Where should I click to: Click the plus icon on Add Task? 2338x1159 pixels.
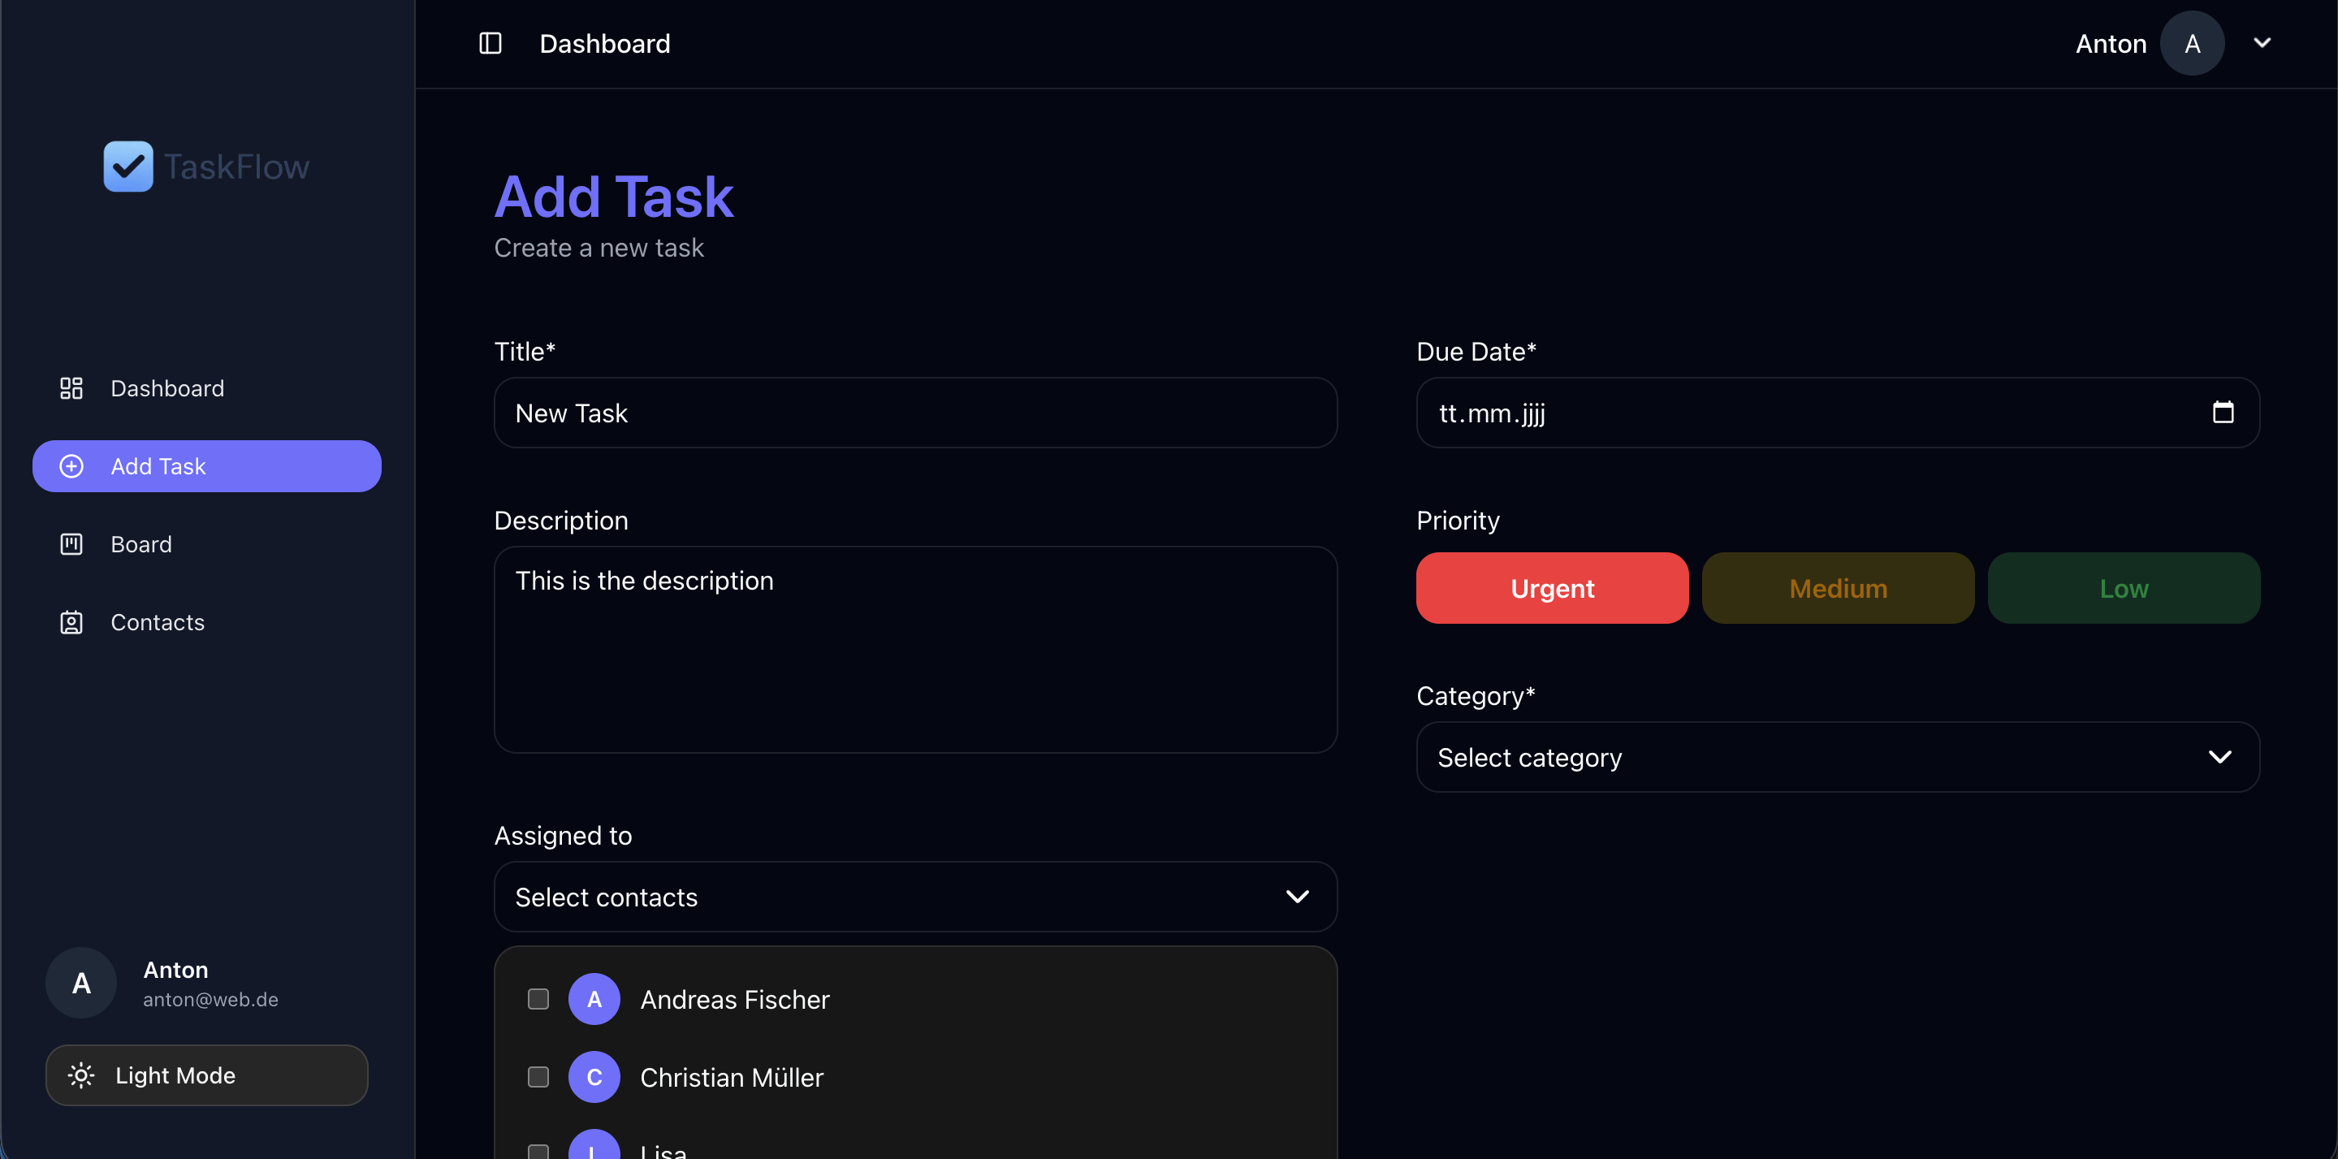[71, 465]
